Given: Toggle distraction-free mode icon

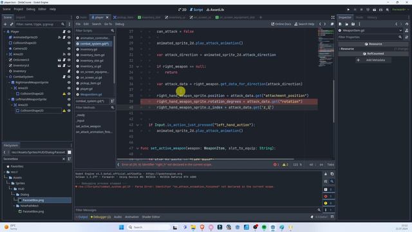Looking at the screenshot, I should point(333,17).
